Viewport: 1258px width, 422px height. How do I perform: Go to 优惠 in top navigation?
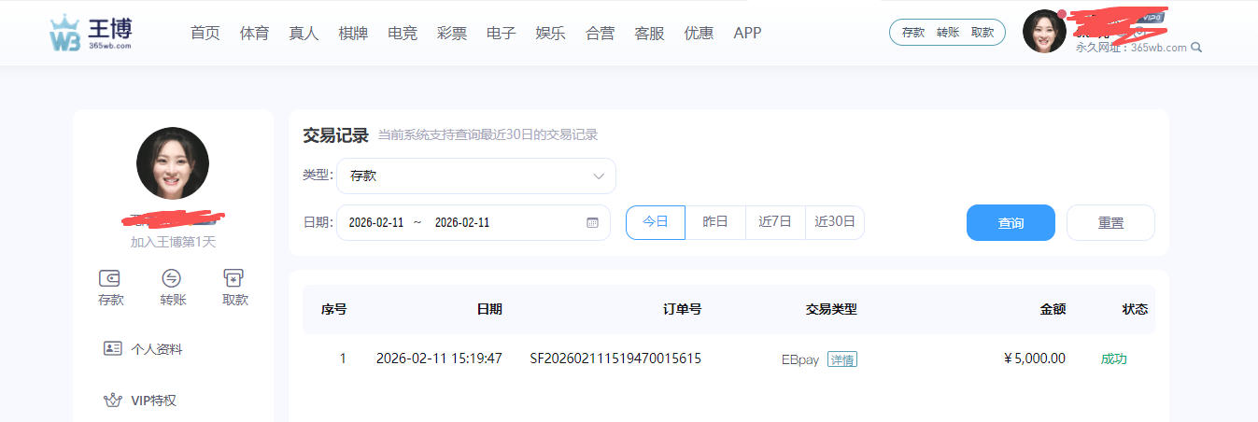699,33
